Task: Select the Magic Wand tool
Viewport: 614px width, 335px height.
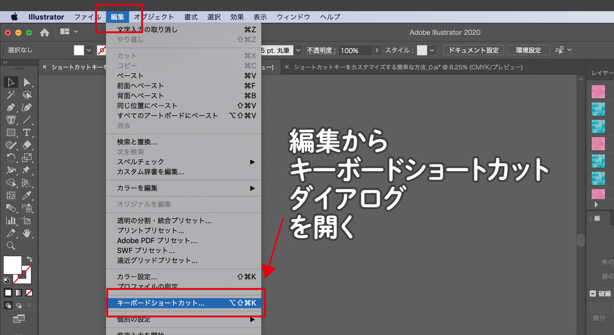Action: [11, 95]
